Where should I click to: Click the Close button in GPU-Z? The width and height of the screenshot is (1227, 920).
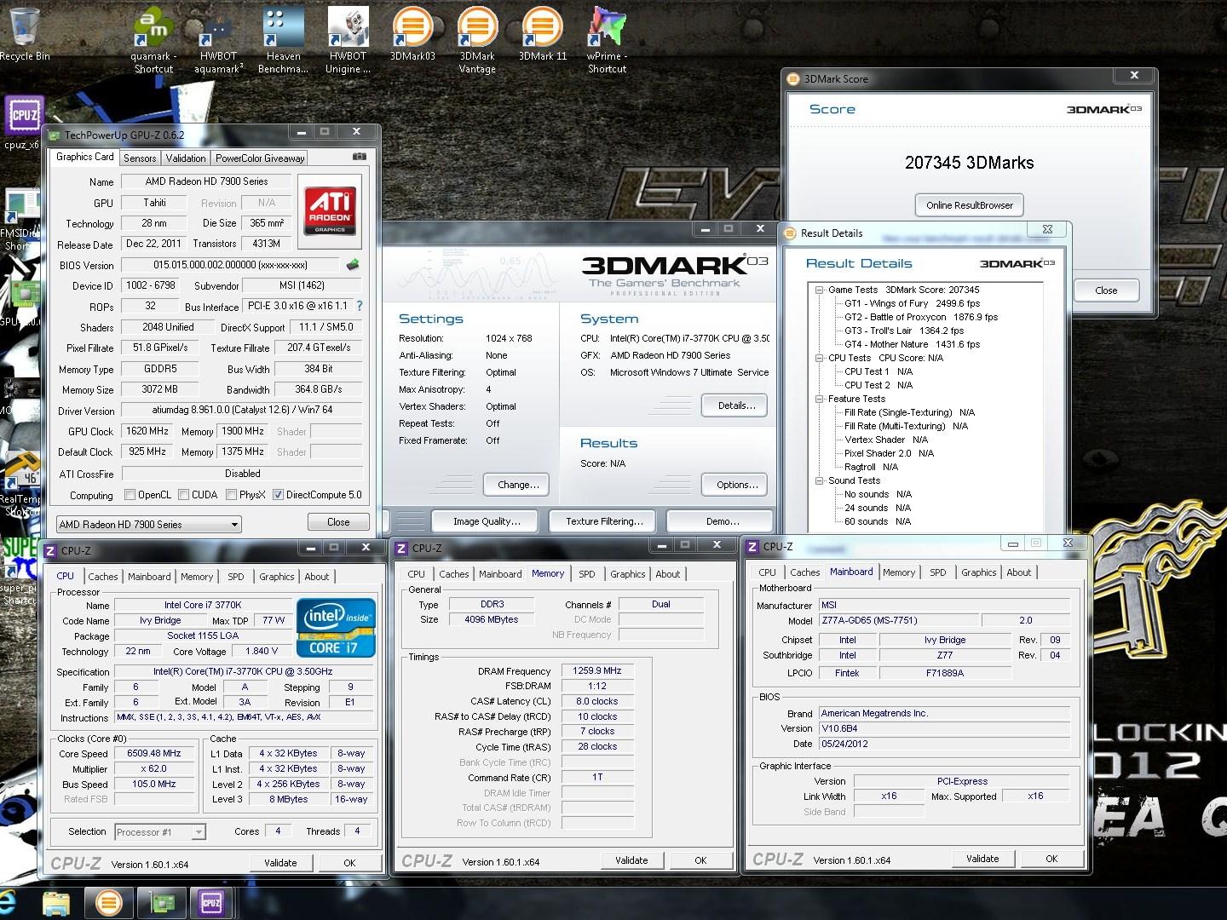(338, 522)
